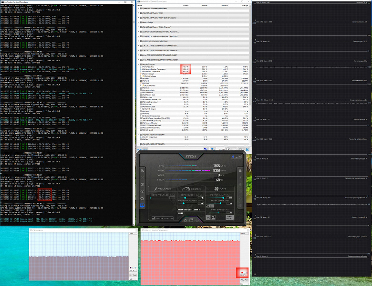Open the Curve Editor button

pyautogui.click(x=163, y=218)
